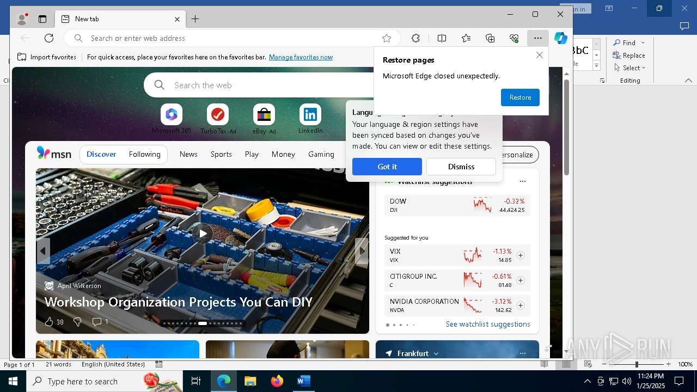Open a new tab with plus button
Viewport: 697px width, 392px height.
pyautogui.click(x=195, y=19)
